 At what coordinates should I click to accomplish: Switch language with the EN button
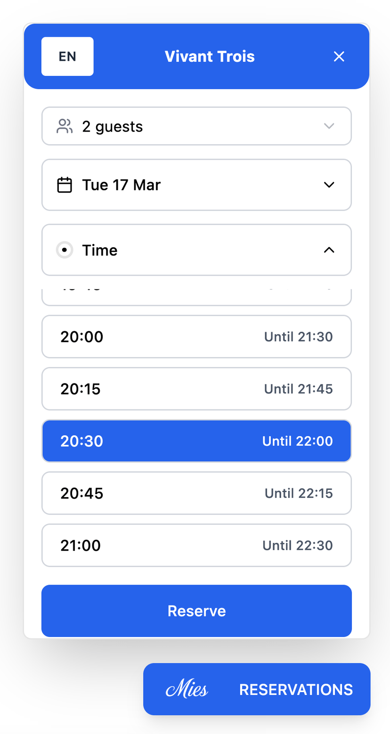[x=67, y=57]
